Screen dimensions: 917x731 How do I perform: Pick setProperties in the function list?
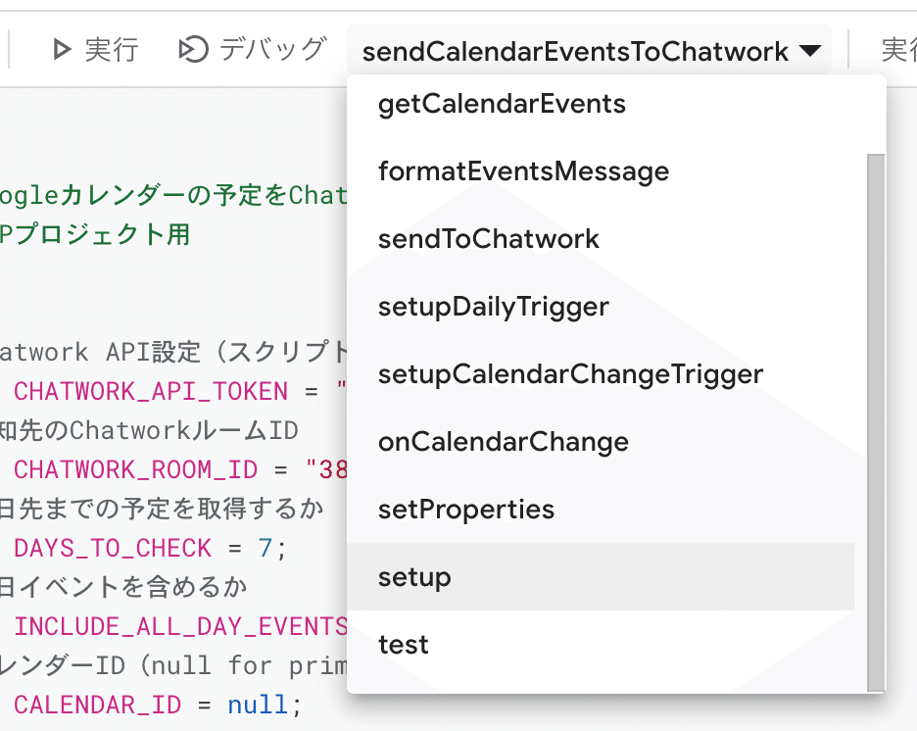[466, 509]
